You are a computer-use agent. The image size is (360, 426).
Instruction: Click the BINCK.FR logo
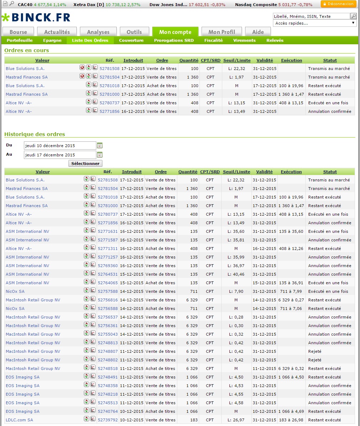(36, 17)
